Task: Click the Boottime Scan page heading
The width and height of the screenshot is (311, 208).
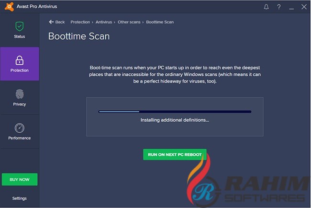Action: point(79,36)
